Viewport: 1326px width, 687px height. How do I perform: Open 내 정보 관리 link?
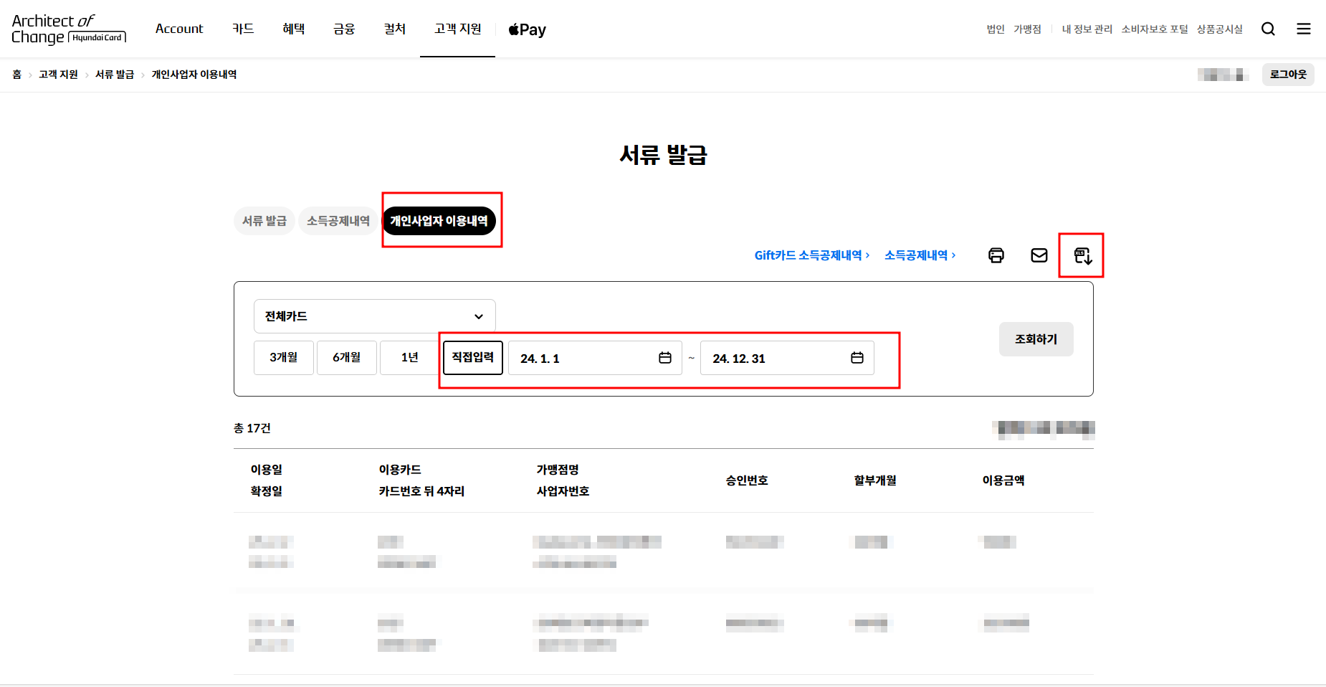coord(1087,29)
